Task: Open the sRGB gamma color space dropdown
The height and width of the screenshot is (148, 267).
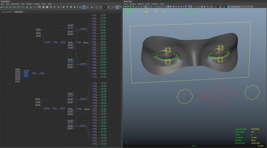Action: point(241,7)
